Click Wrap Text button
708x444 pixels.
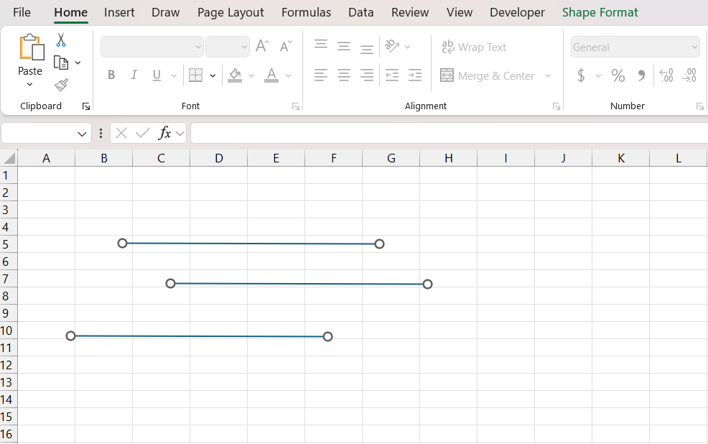pos(474,47)
